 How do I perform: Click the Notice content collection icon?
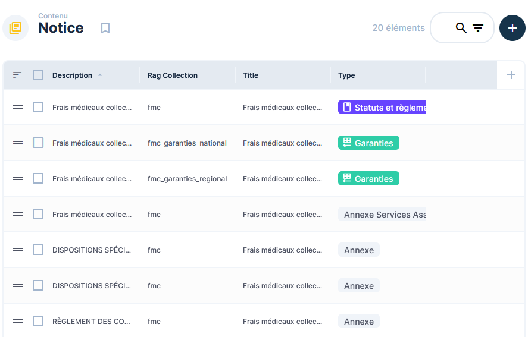pos(15,28)
